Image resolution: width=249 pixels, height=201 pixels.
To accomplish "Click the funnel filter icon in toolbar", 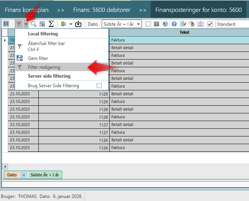I will (19, 24).
